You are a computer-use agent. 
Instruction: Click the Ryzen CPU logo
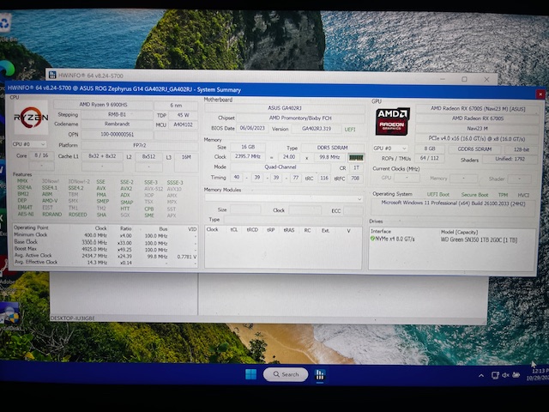point(30,118)
